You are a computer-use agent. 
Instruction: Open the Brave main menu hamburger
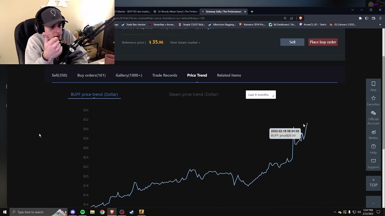(380, 18)
